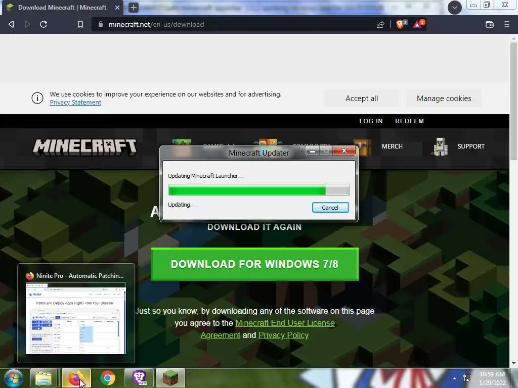
Task: Click the Minecraft grass block taskbar icon
Action: 170,378
